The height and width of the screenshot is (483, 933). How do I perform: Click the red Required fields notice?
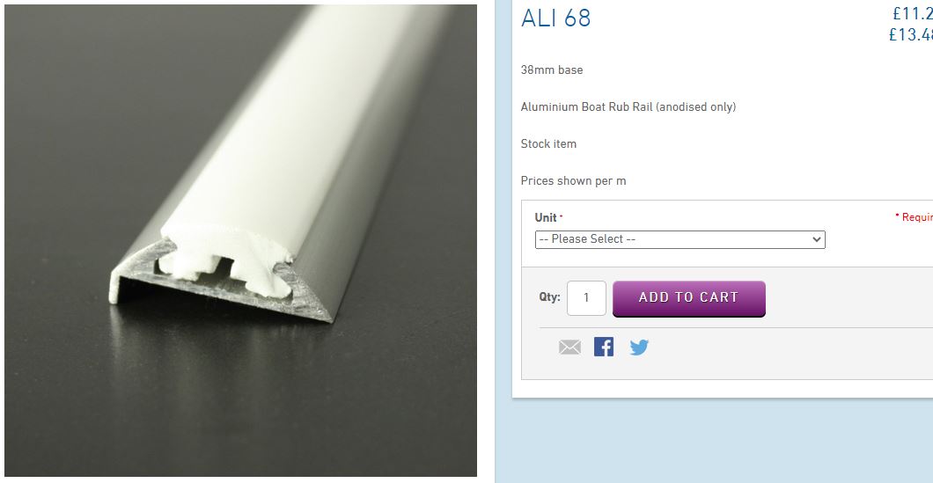(x=914, y=217)
